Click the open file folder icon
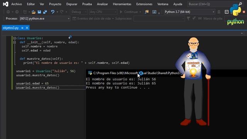 (34, 12)
